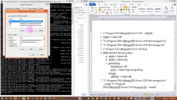Switch to the References ribbon tab
Viewport: 177px width, 100px height.
pyautogui.click(x=123, y=4)
